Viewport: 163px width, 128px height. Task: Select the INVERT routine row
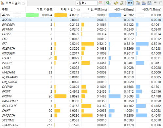click(x=81, y=63)
